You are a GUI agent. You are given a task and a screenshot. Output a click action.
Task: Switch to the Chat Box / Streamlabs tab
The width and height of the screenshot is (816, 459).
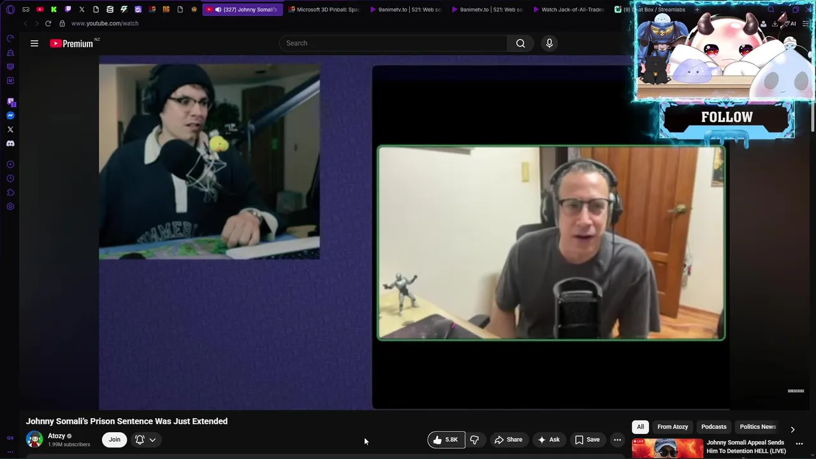650,10
